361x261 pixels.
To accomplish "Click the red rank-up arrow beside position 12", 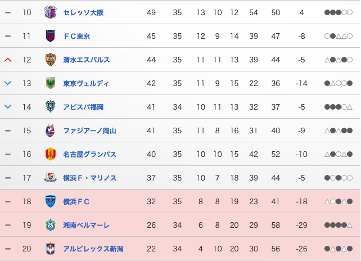I will pyautogui.click(x=8, y=60).
